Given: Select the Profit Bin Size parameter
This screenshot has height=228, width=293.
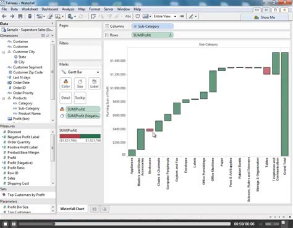Looking at the screenshot, I should pyautogui.click(x=18, y=207).
